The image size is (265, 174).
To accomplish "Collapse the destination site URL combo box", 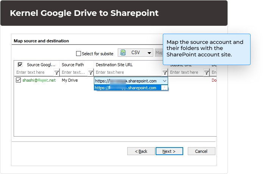I will pyautogui.click(x=165, y=81).
